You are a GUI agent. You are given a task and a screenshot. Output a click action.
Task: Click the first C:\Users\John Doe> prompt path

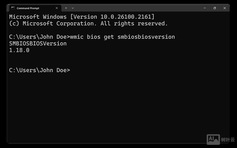point(39,37)
